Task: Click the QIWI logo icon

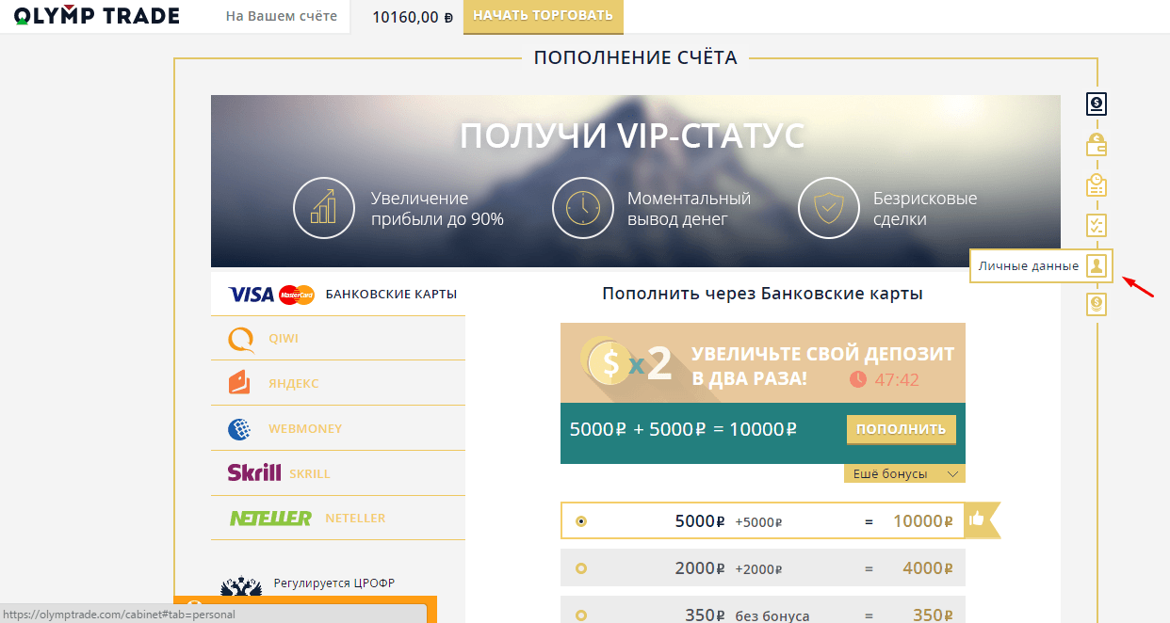Action: click(242, 339)
